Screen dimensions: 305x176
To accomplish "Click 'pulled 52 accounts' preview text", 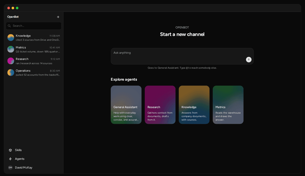I will 38,75.
